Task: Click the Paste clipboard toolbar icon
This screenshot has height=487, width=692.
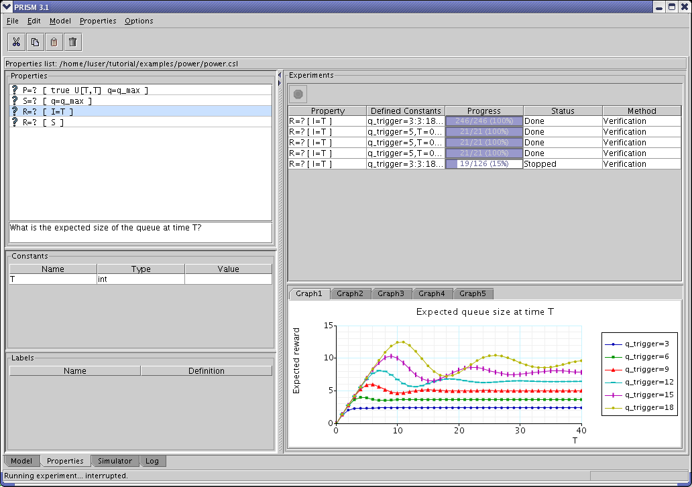Action: click(54, 42)
